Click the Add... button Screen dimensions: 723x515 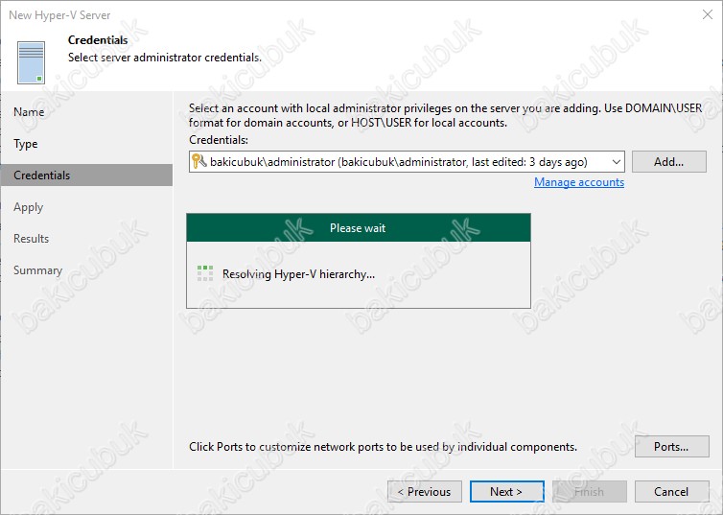[x=668, y=162]
